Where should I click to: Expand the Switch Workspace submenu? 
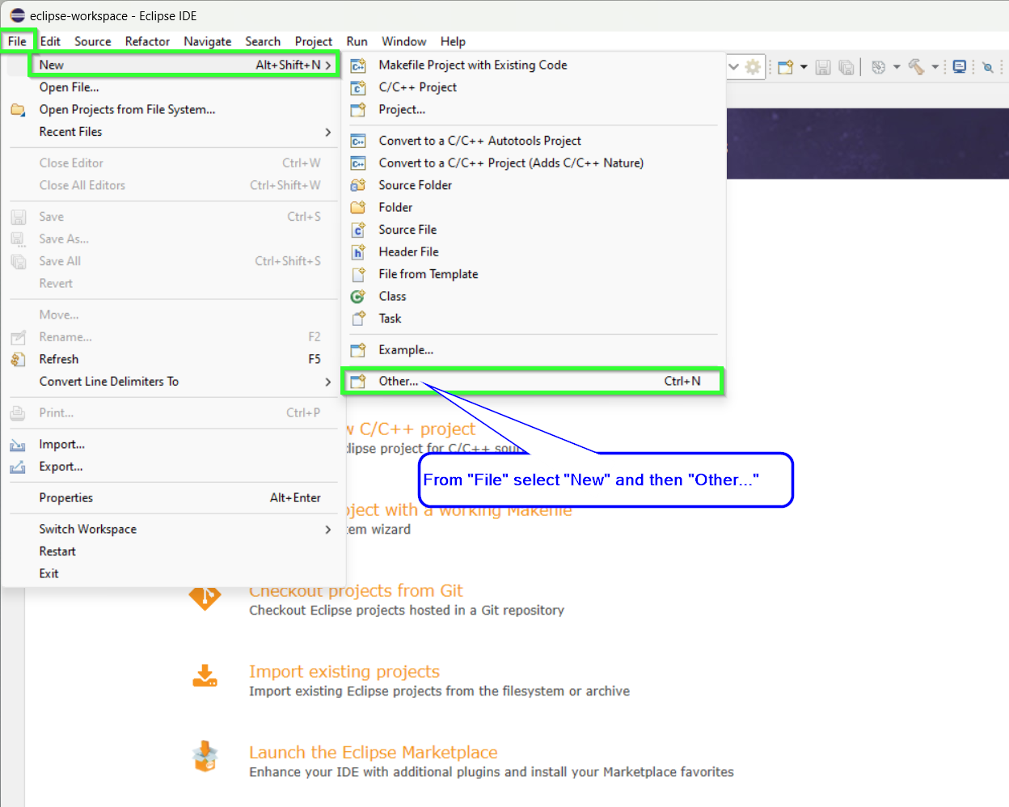[327, 530]
